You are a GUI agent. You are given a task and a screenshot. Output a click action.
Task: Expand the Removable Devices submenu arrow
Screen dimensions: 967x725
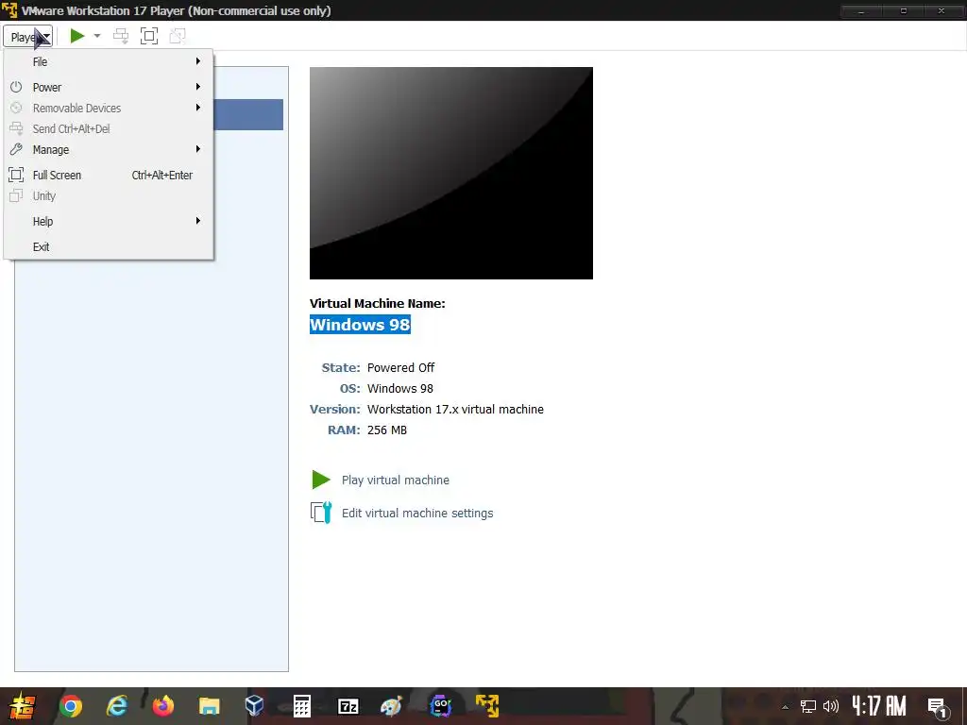pos(198,108)
